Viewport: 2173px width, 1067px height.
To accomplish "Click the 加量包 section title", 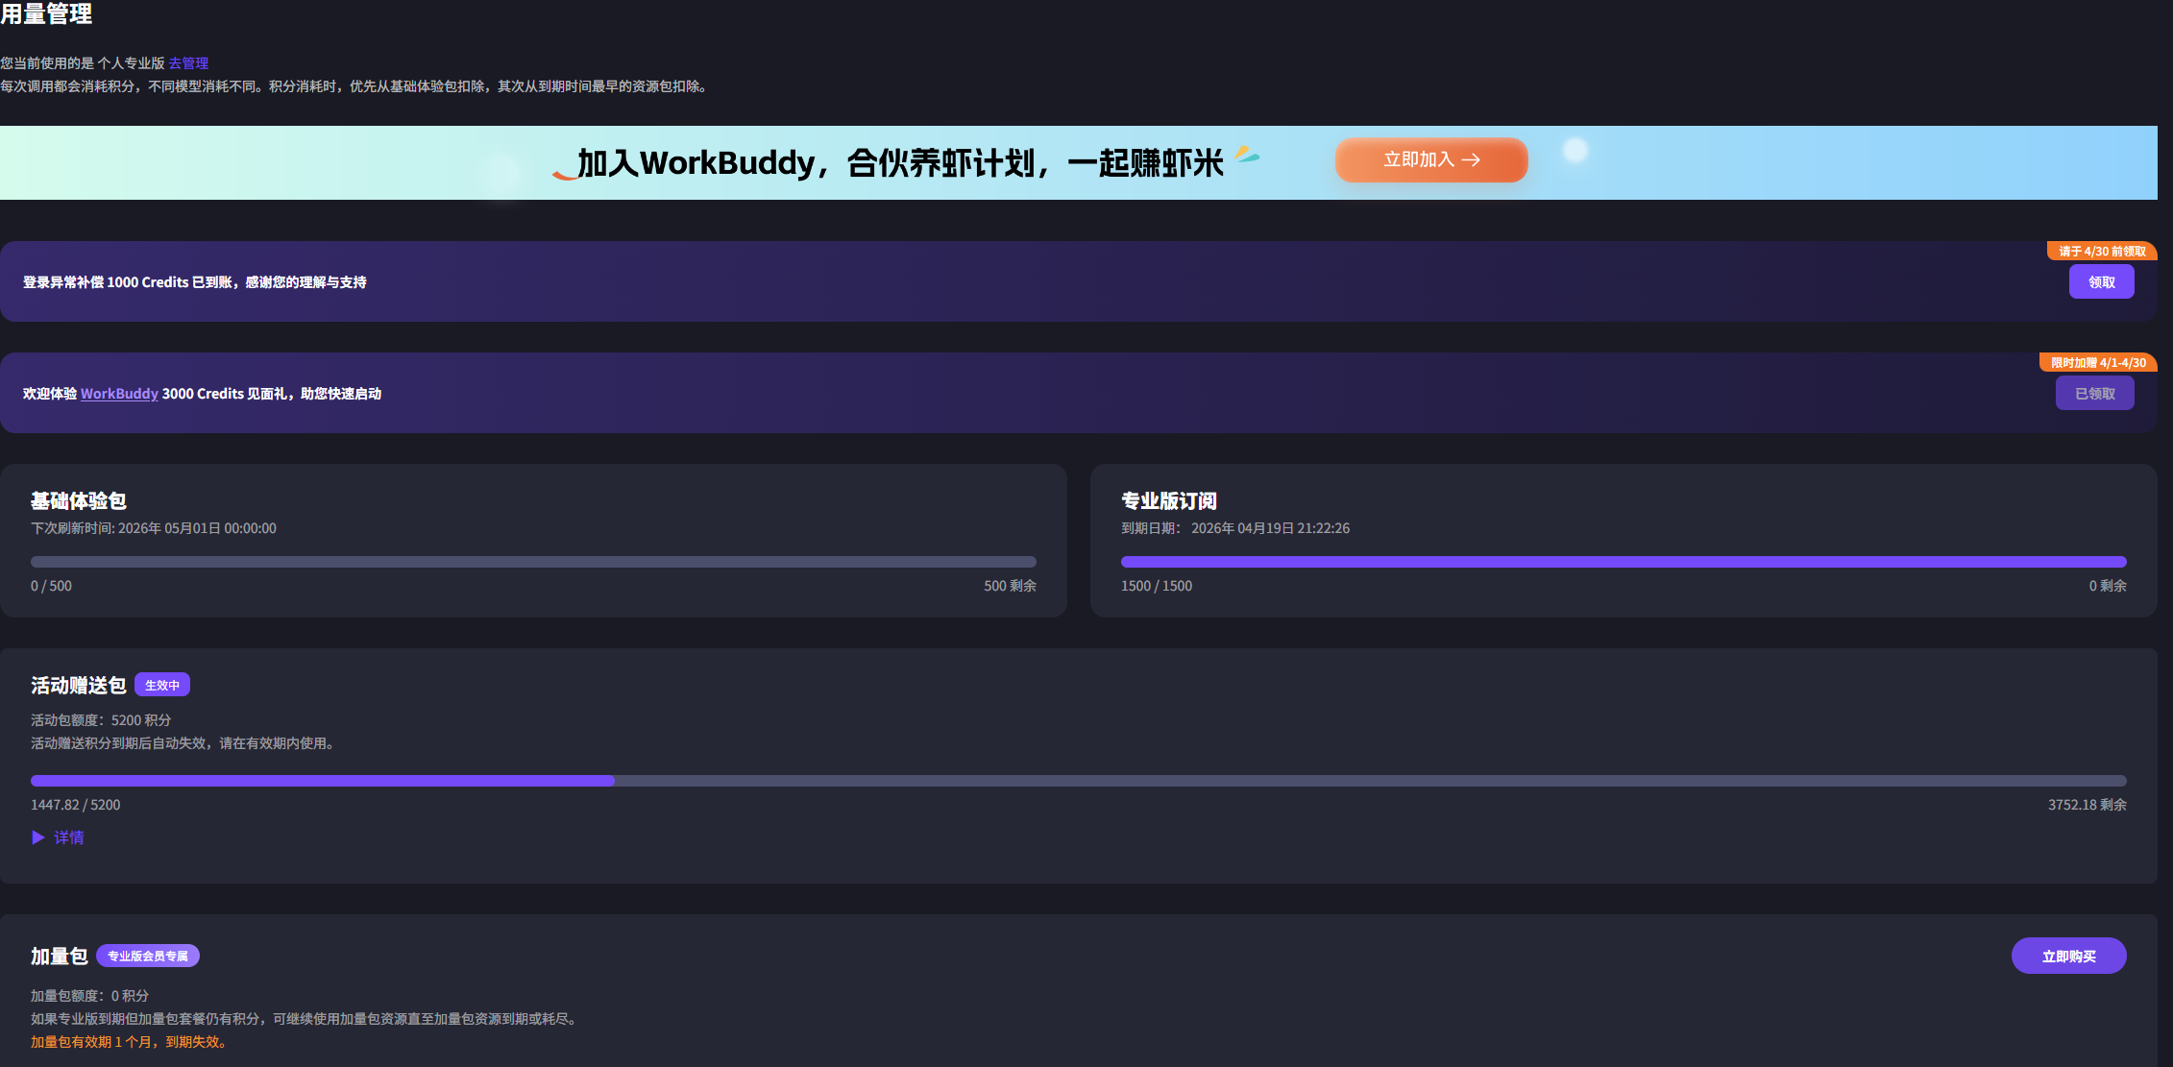I will (60, 957).
